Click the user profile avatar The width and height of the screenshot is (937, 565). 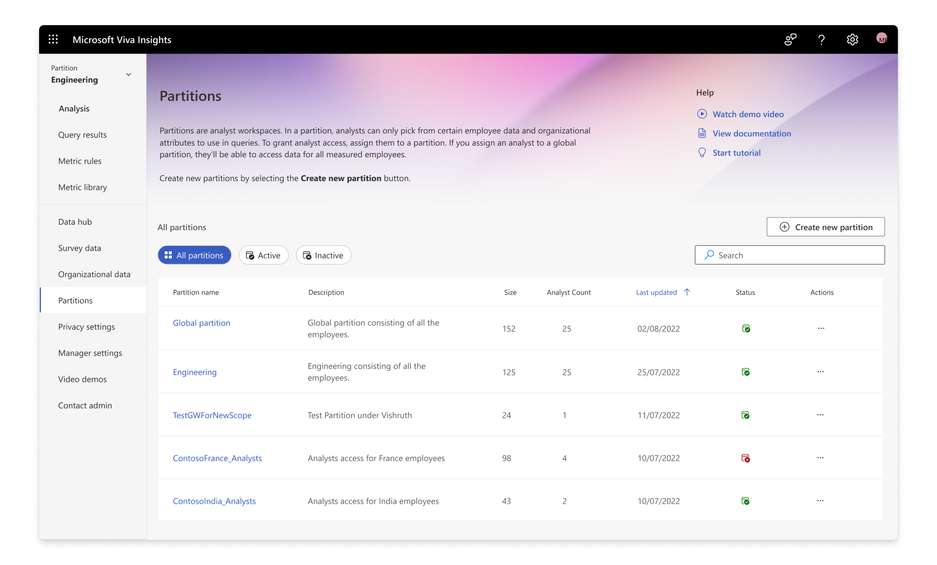click(x=882, y=39)
